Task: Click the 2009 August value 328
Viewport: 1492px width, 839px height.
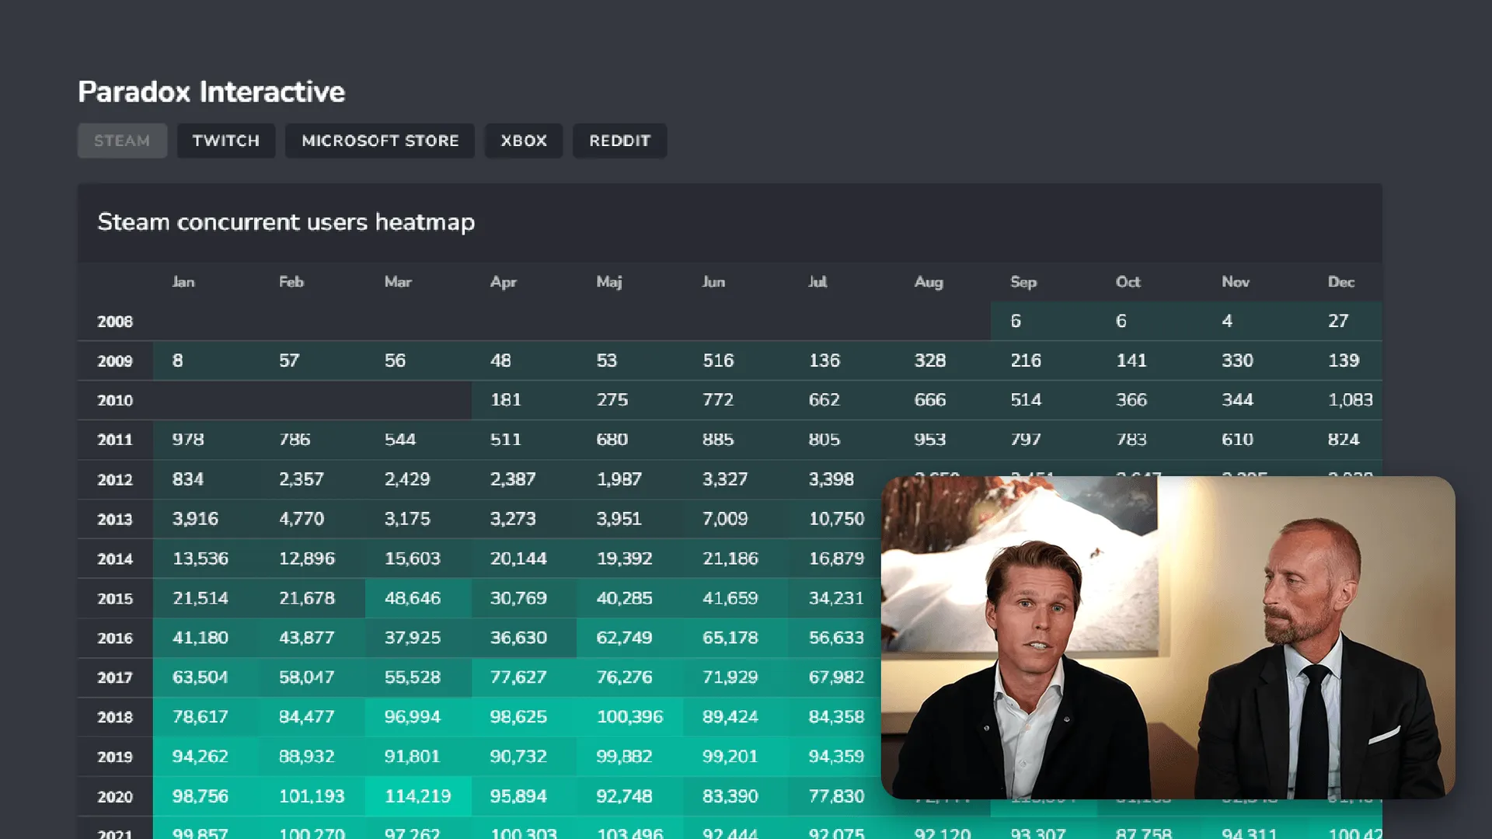Action: pos(930,360)
